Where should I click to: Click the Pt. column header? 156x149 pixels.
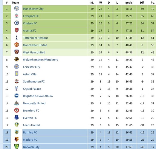[152, 3]
